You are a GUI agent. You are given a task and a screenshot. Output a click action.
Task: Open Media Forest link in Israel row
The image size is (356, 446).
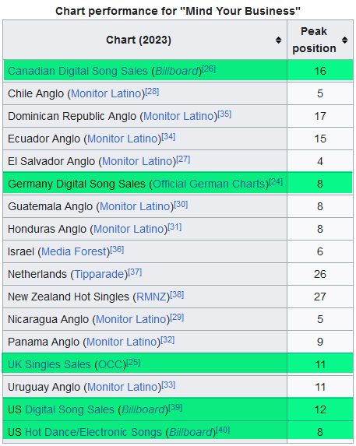pos(74,251)
